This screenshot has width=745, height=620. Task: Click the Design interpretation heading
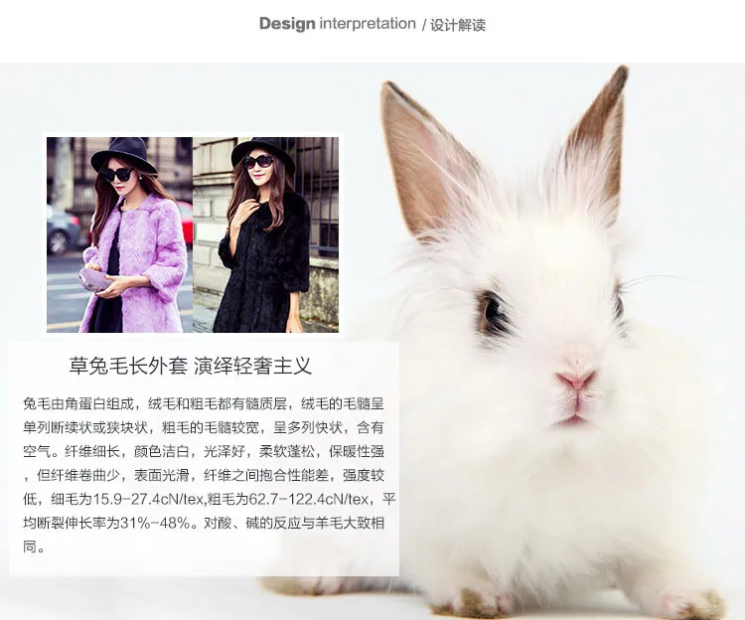pos(338,23)
